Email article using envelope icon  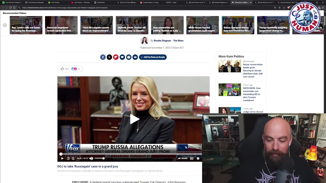pos(135,57)
